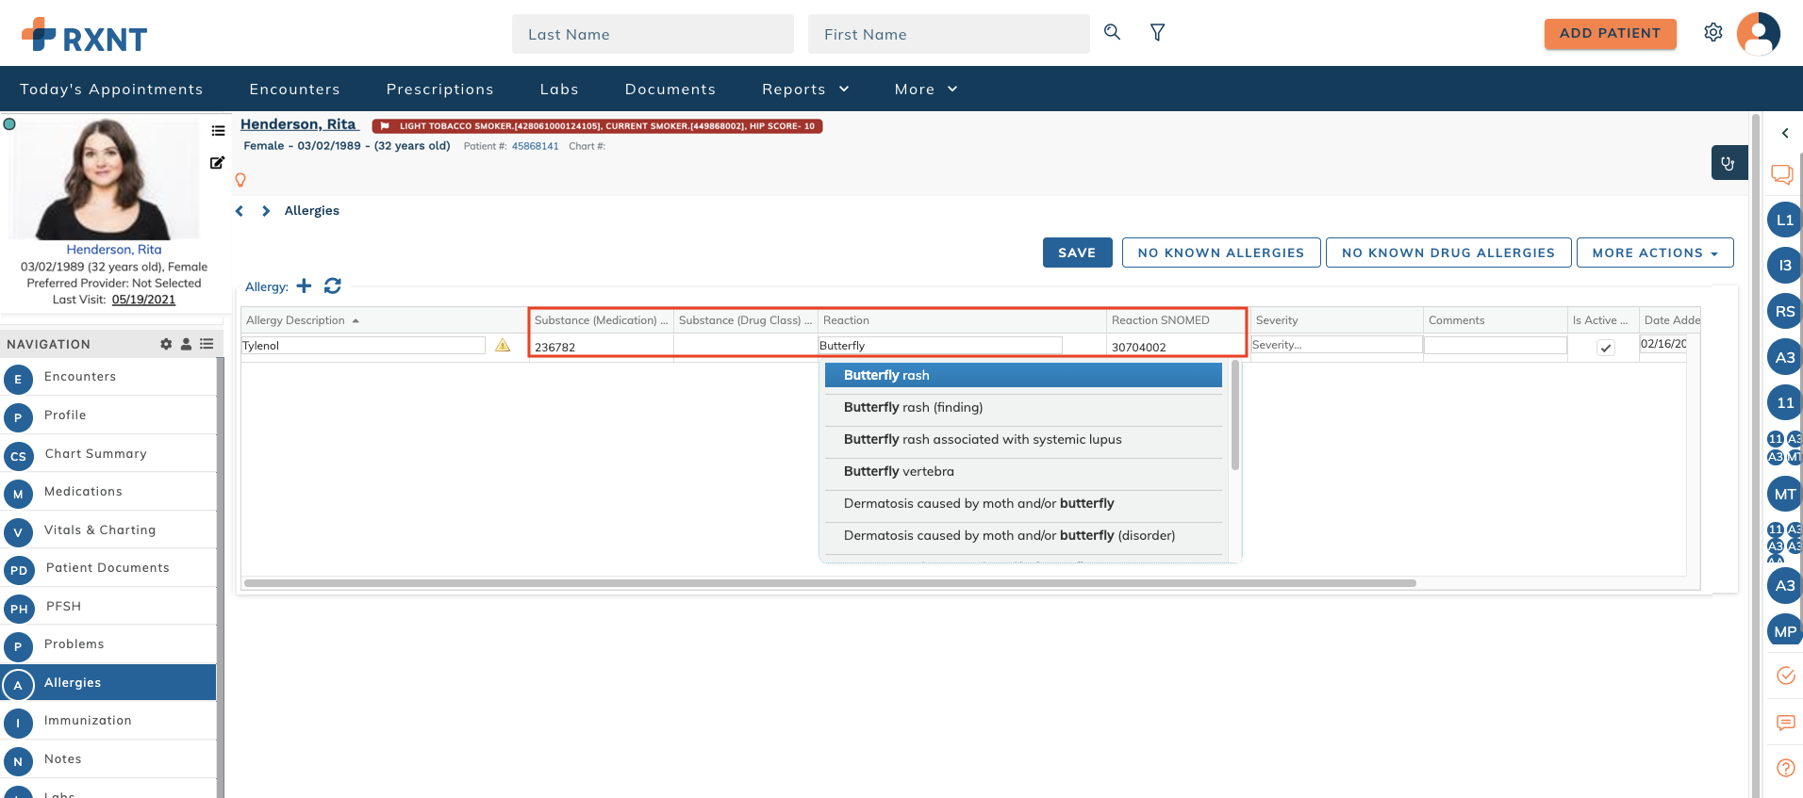The height and width of the screenshot is (798, 1803).
Task: Choose Butterfly vertebra suggestion
Action: click(x=1023, y=471)
